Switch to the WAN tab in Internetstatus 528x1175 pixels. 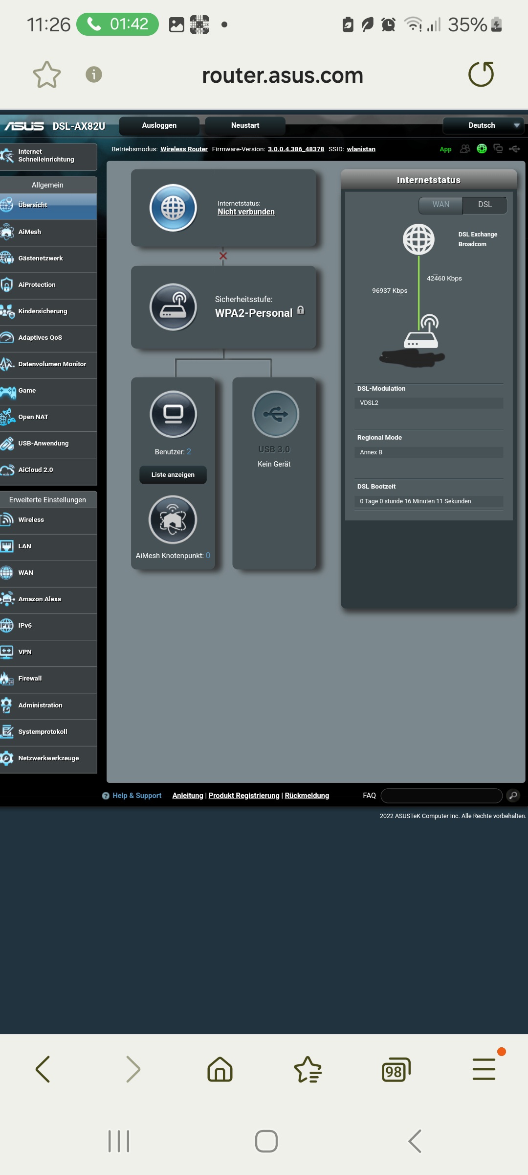(x=441, y=205)
